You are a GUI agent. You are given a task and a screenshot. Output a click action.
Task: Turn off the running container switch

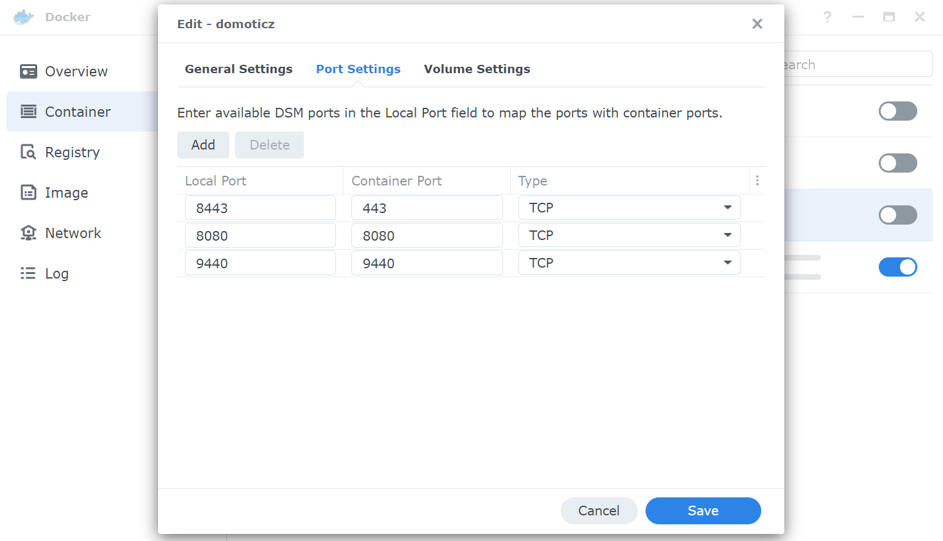point(898,267)
